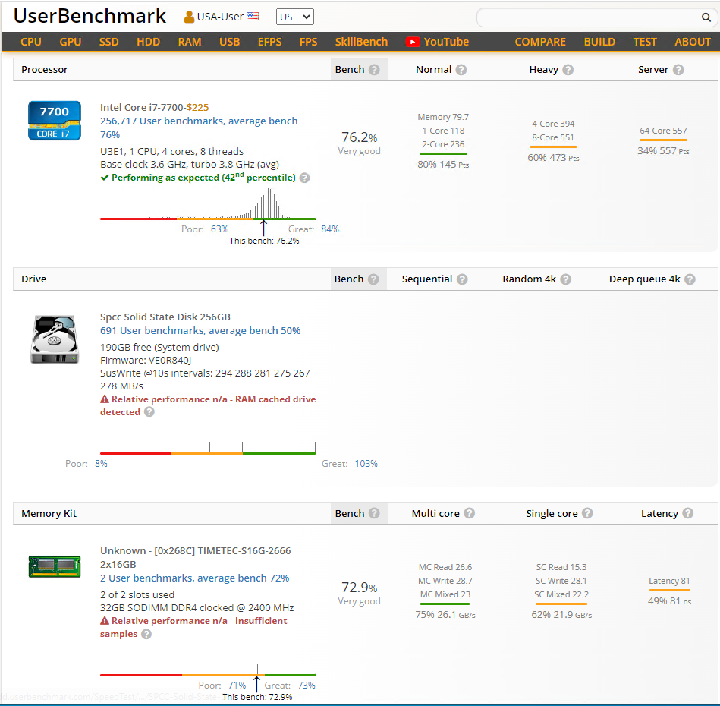Screen dimensions: 720x706
Task: Open 2 User benchmarks average bench 72% link
Action: [195, 578]
